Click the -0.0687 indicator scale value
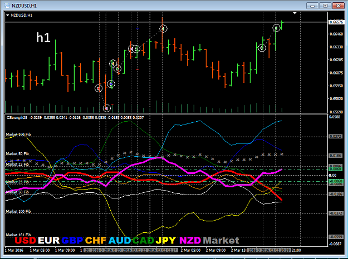348x259 pixels. (x=335, y=243)
